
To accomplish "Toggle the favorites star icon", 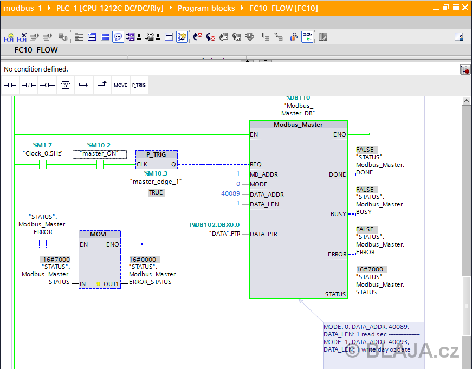I will point(182,37).
